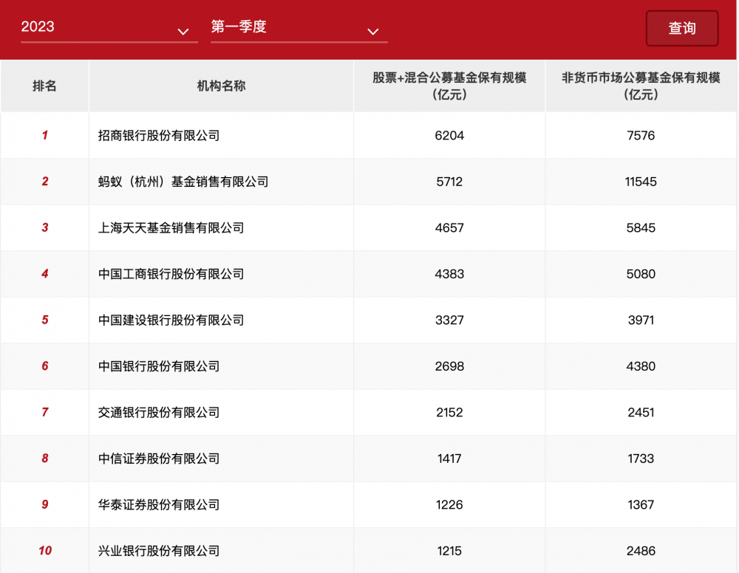
Task: Click the value 6204 for 招商银行
Action: coord(449,136)
